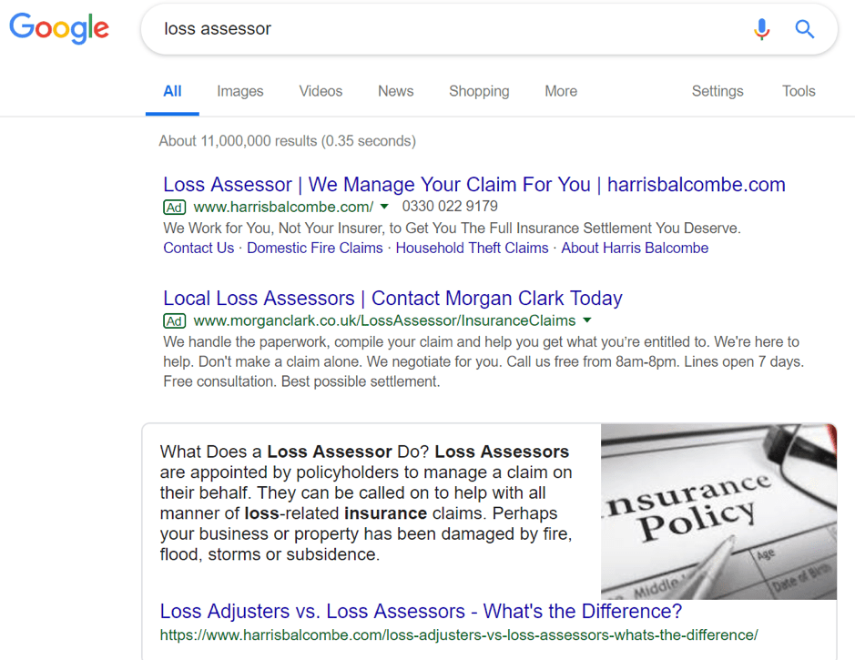Click the Ad badge beside morganclark.co.uk
The width and height of the screenshot is (855, 660).
pyautogui.click(x=175, y=321)
